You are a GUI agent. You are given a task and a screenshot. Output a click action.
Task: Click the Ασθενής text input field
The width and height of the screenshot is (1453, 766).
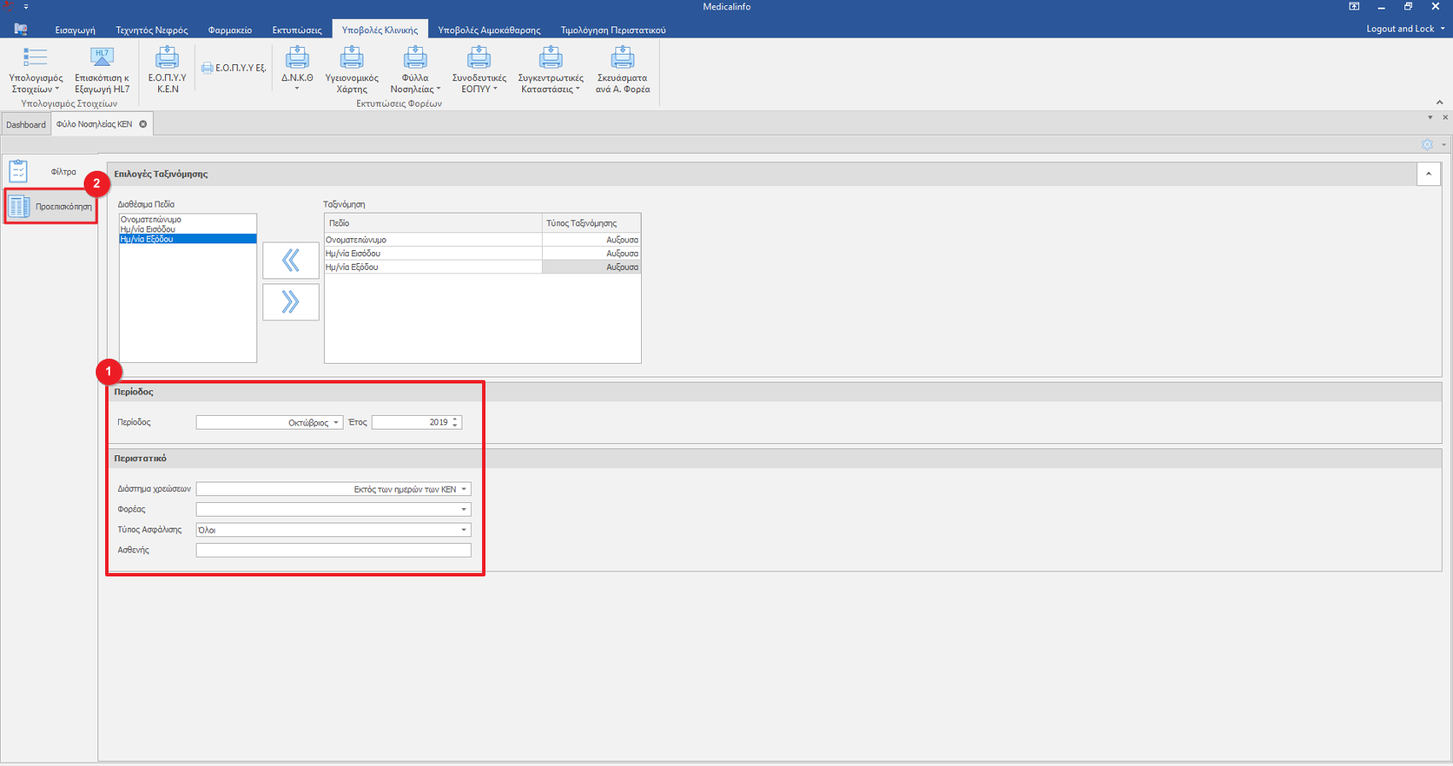click(333, 551)
